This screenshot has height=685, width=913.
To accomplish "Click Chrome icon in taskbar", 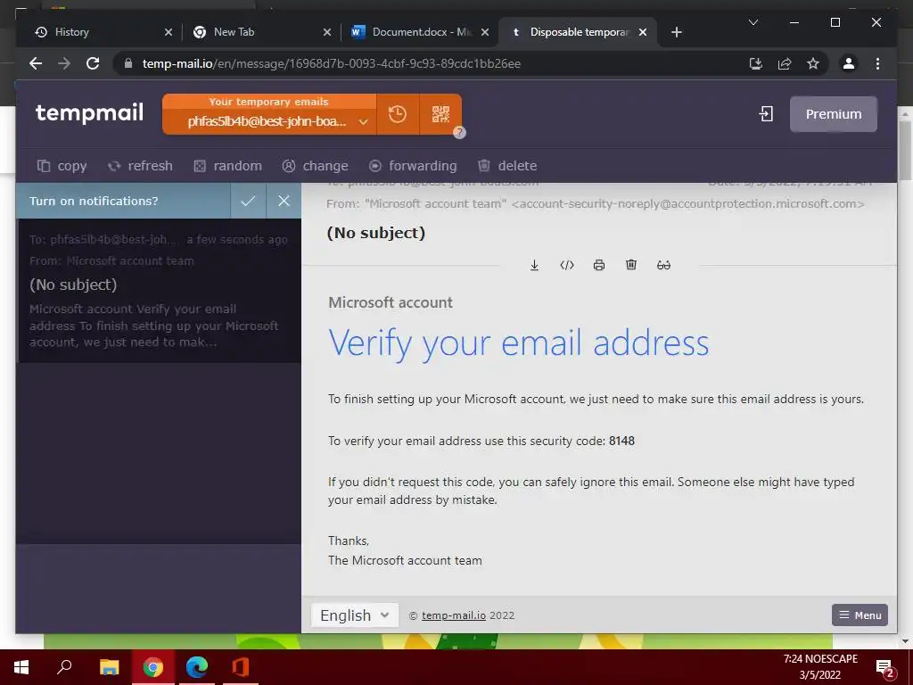I will pyautogui.click(x=153, y=667).
